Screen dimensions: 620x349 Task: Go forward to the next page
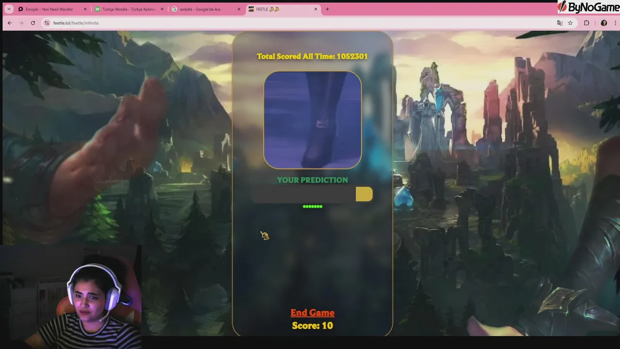point(21,23)
